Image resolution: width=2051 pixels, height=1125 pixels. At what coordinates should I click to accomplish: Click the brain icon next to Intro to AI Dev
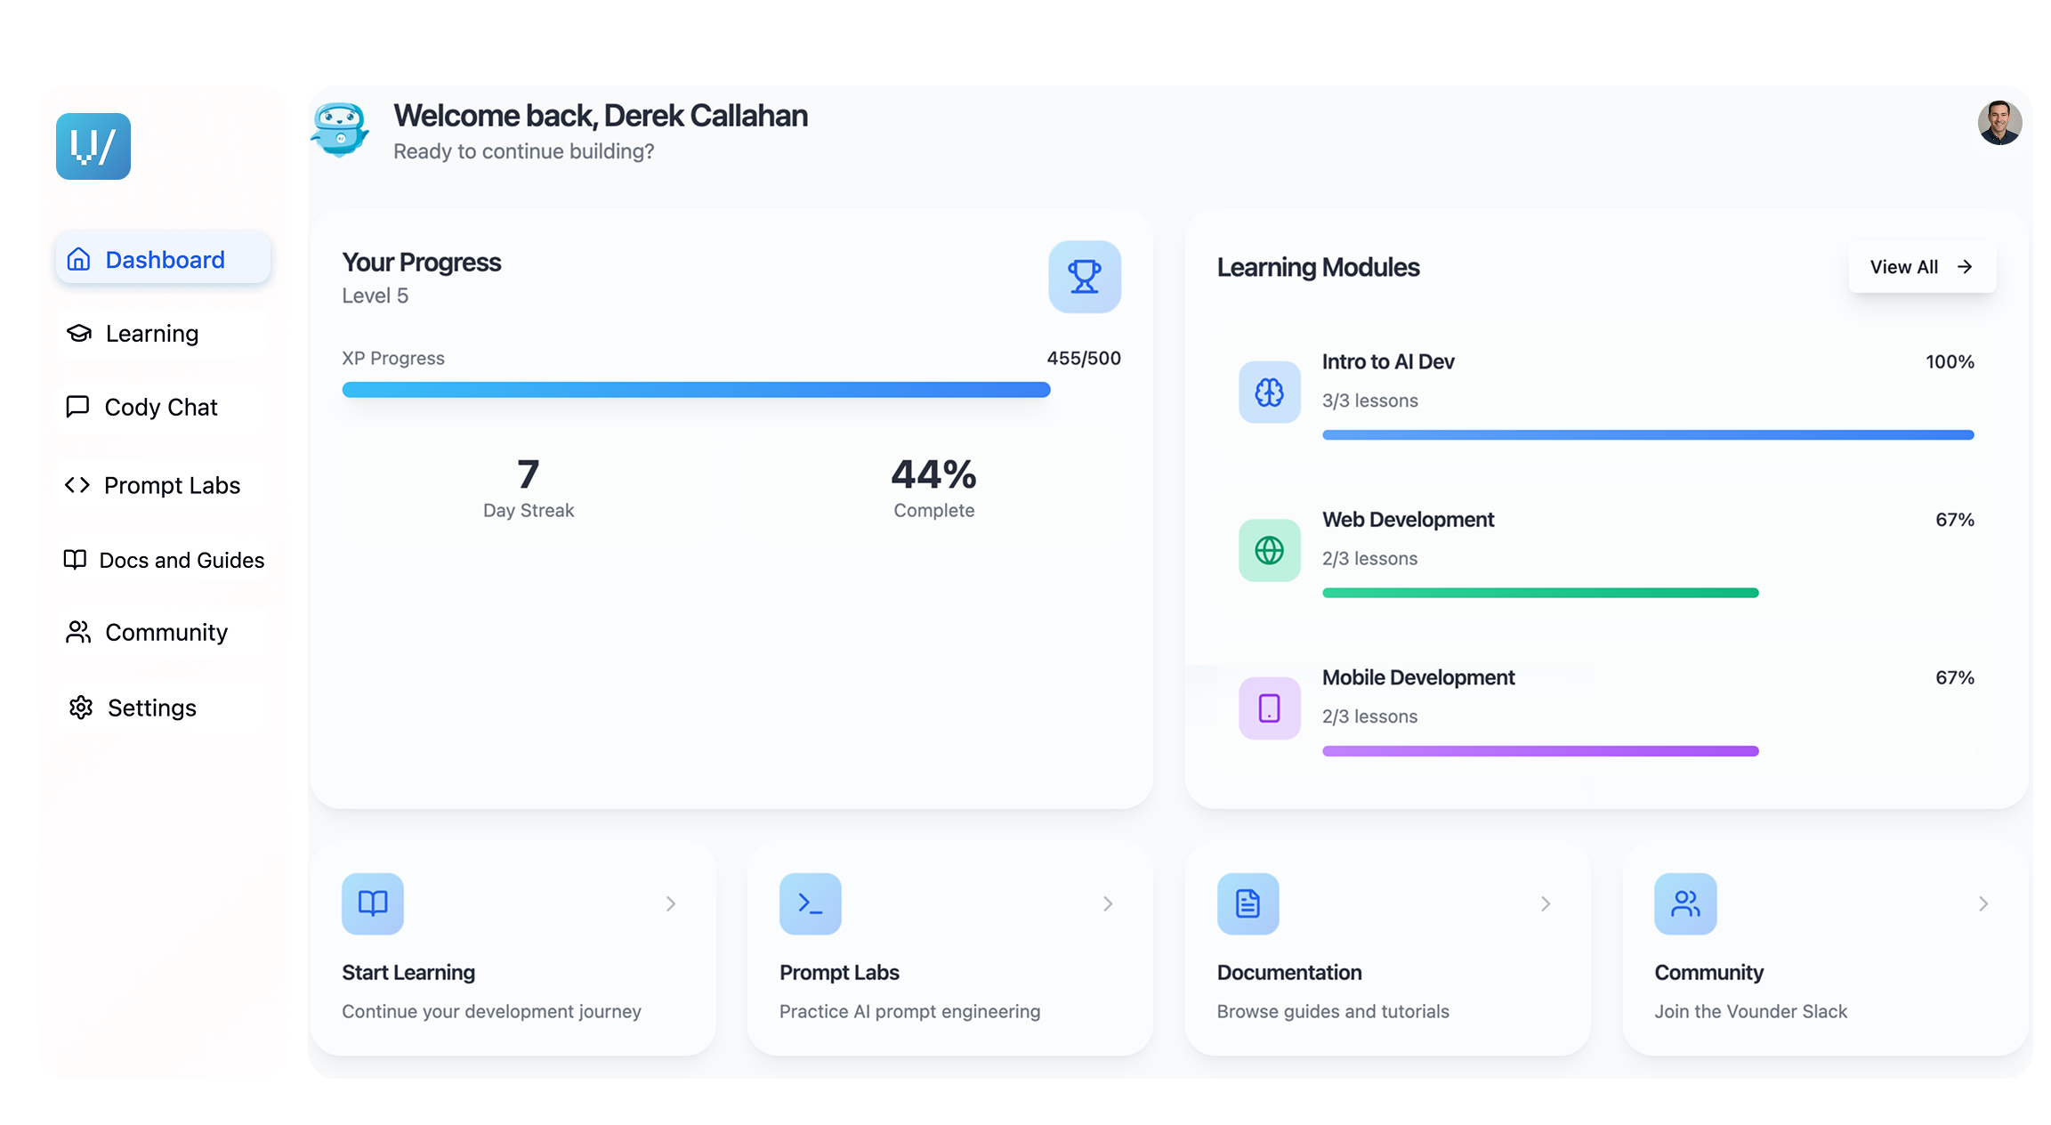(1269, 392)
